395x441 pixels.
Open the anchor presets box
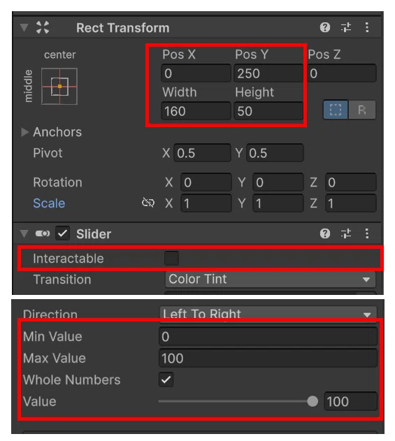click(59, 87)
